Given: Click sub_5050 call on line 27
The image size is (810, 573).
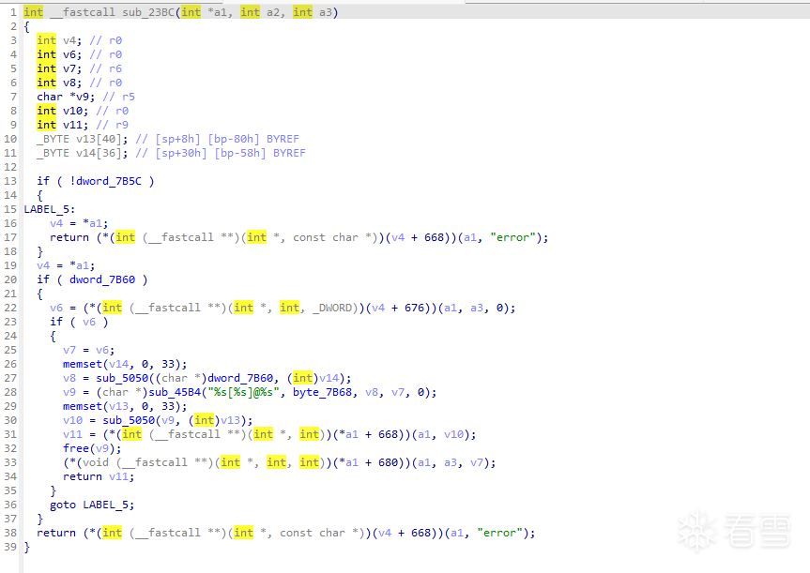Looking at the screenshot, I should point(122,378).
